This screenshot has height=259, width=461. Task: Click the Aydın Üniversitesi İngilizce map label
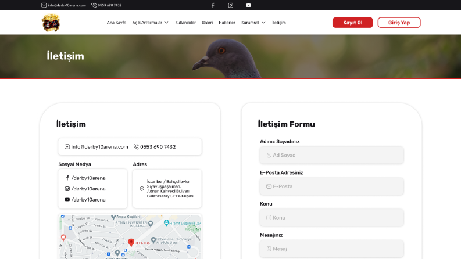(x=131, y=224)
